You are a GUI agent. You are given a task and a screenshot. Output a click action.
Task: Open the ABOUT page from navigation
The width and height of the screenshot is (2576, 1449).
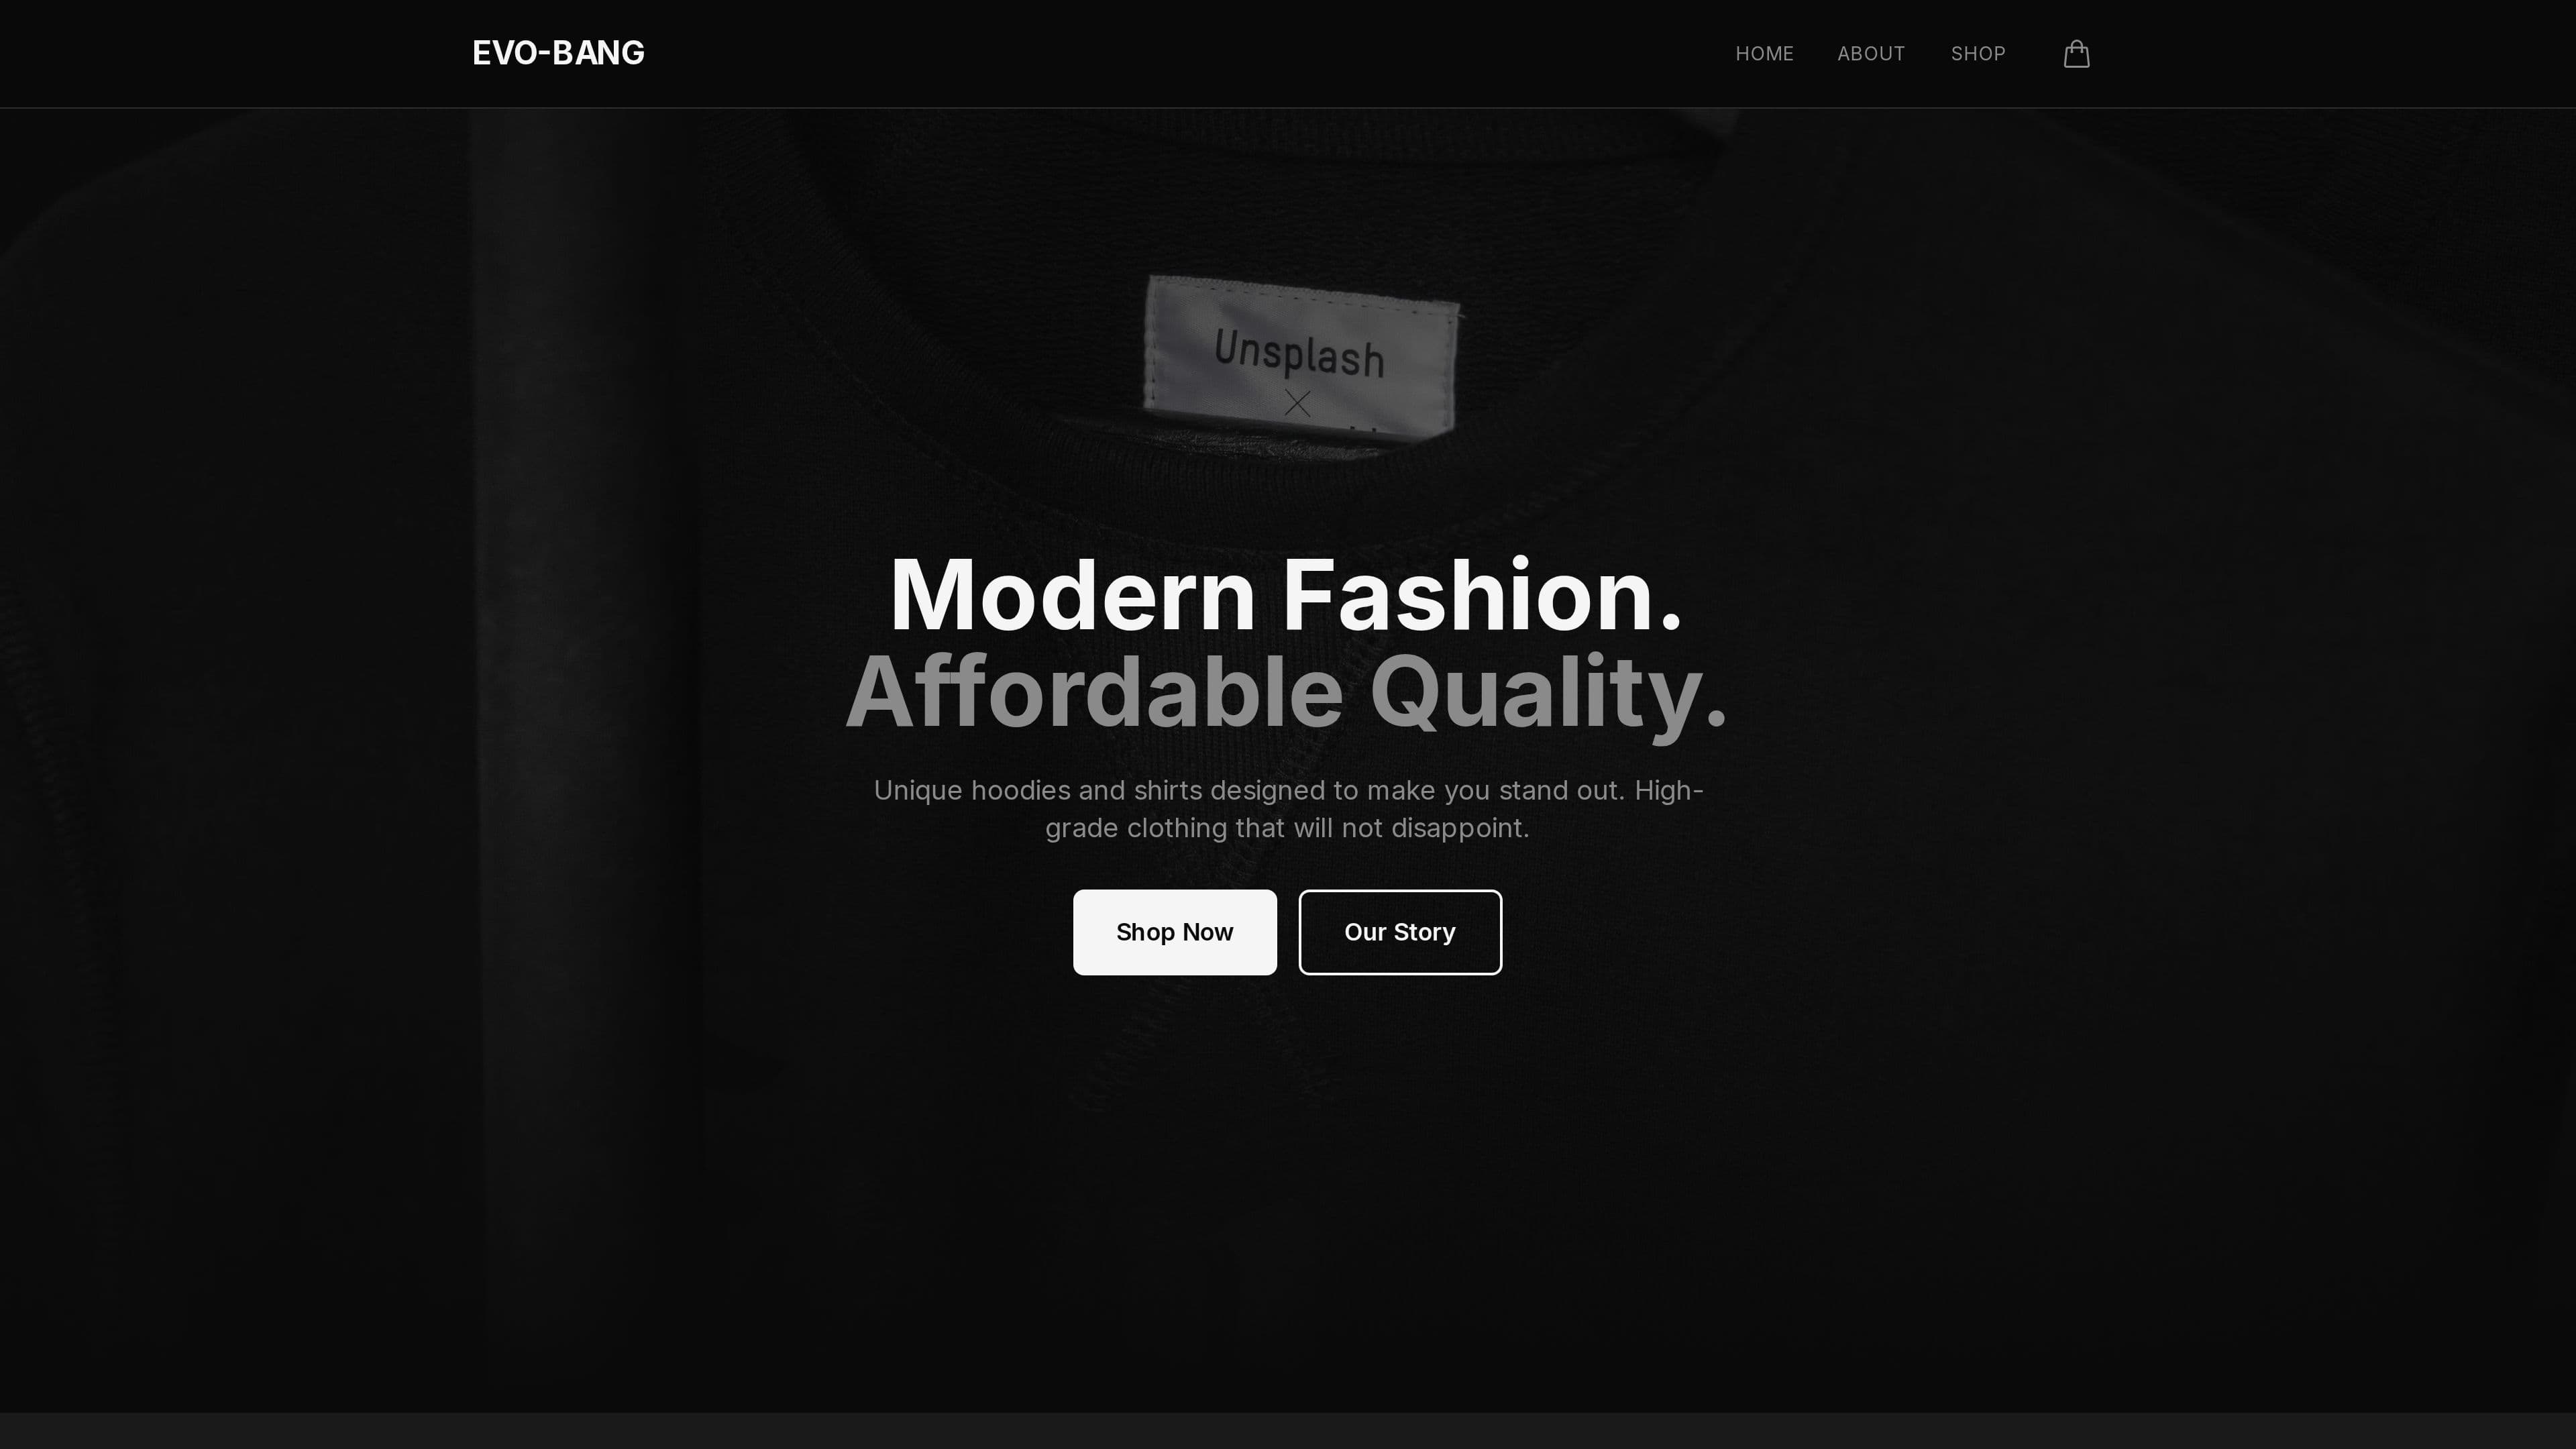coord(1871,54)
